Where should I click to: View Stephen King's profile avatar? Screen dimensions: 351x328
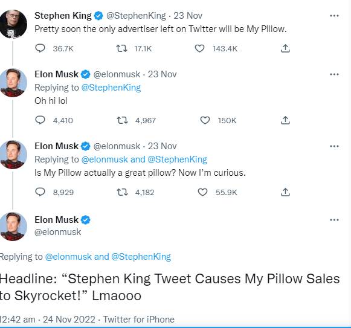point(13,24)
